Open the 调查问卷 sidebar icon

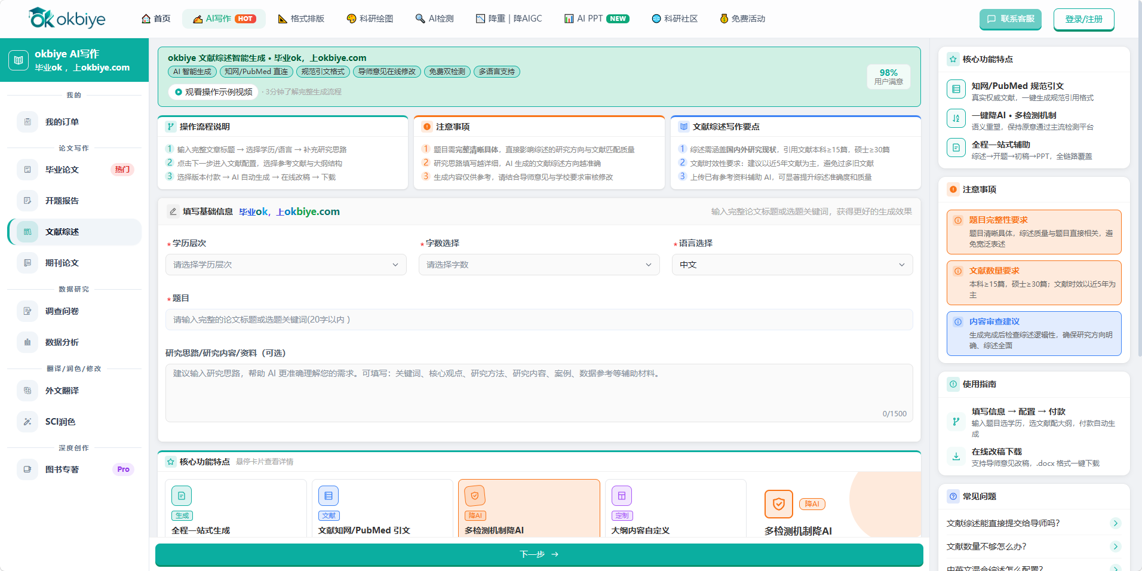click(x=27, y=311)
